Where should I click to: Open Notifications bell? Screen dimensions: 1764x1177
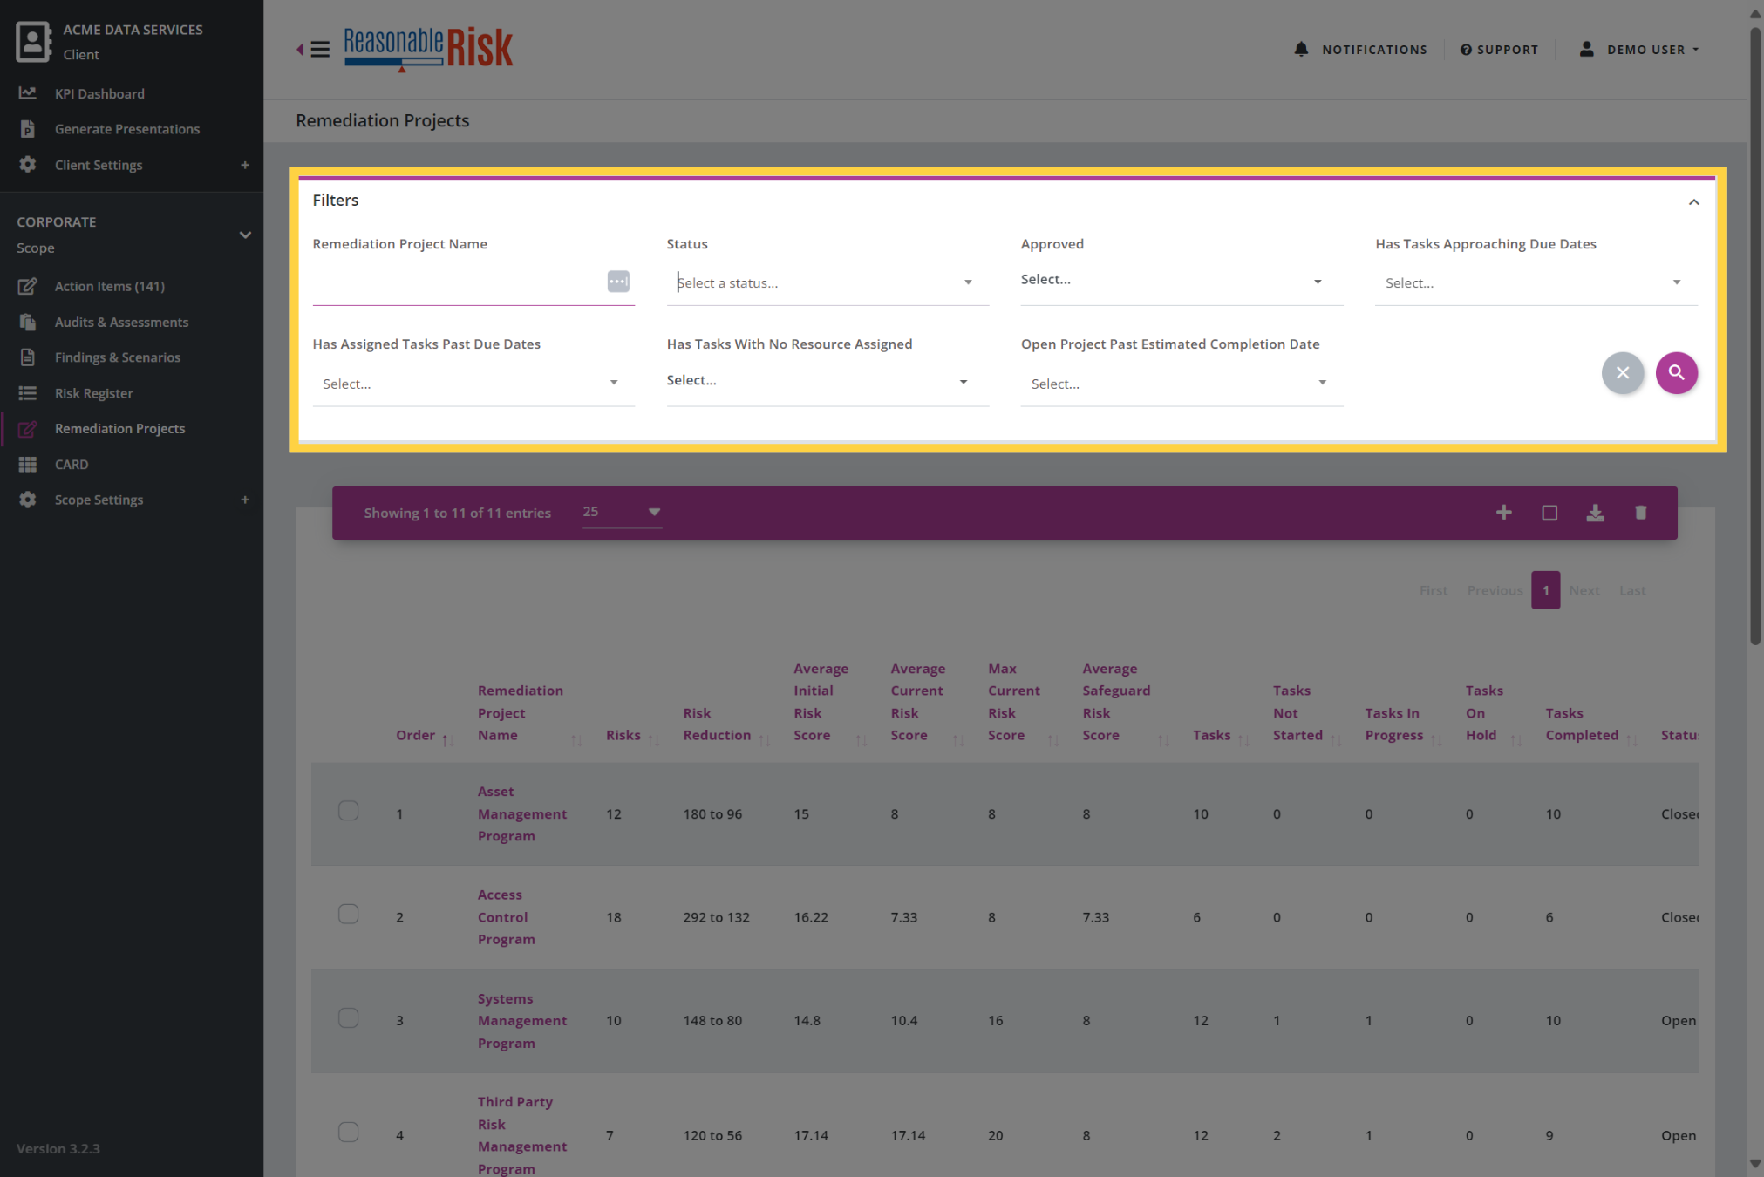click(1360, 50)
